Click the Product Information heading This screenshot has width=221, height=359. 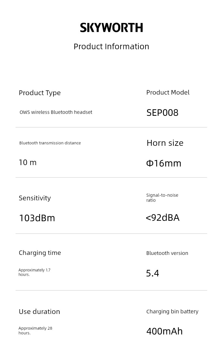(x=111, y=46)
